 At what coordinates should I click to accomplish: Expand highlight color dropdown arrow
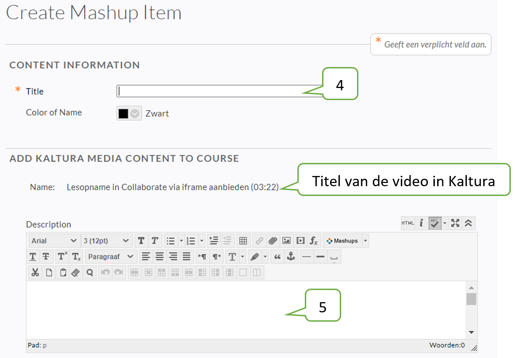click(265, 257)
